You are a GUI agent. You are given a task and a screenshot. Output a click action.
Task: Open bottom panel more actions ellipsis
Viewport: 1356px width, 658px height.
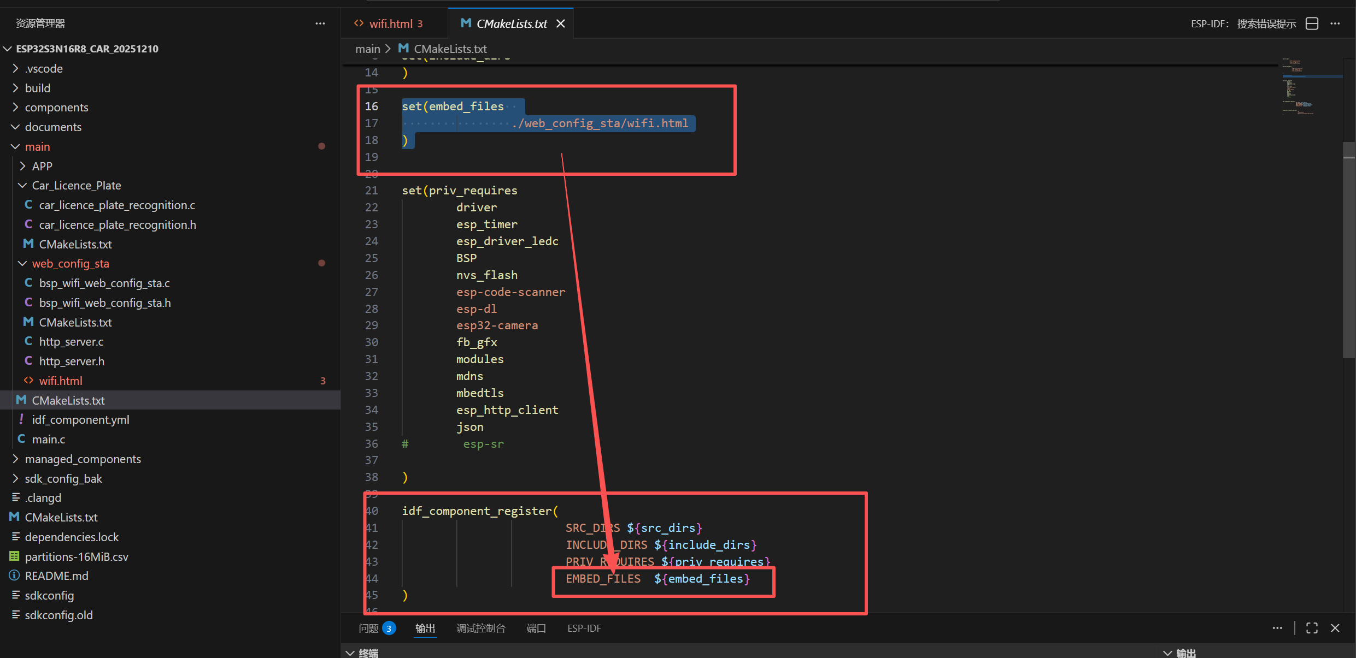(1277, 628)
